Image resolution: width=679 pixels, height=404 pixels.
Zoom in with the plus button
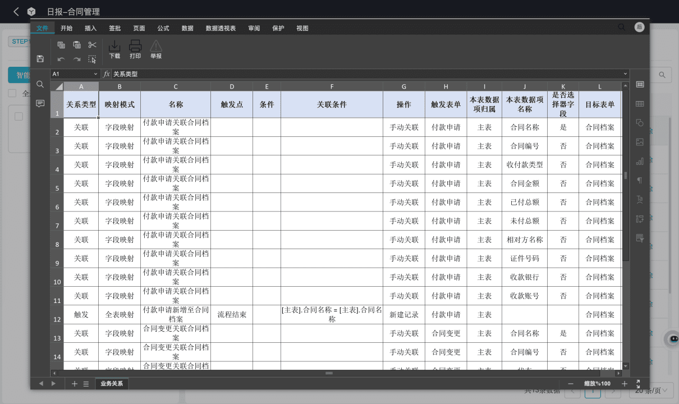(625, 384)
